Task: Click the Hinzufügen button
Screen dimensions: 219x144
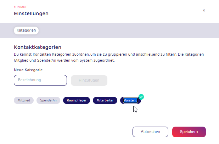Action: coord(89,81)
